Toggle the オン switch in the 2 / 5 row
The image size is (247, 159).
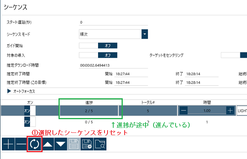(x=30, y=110)
